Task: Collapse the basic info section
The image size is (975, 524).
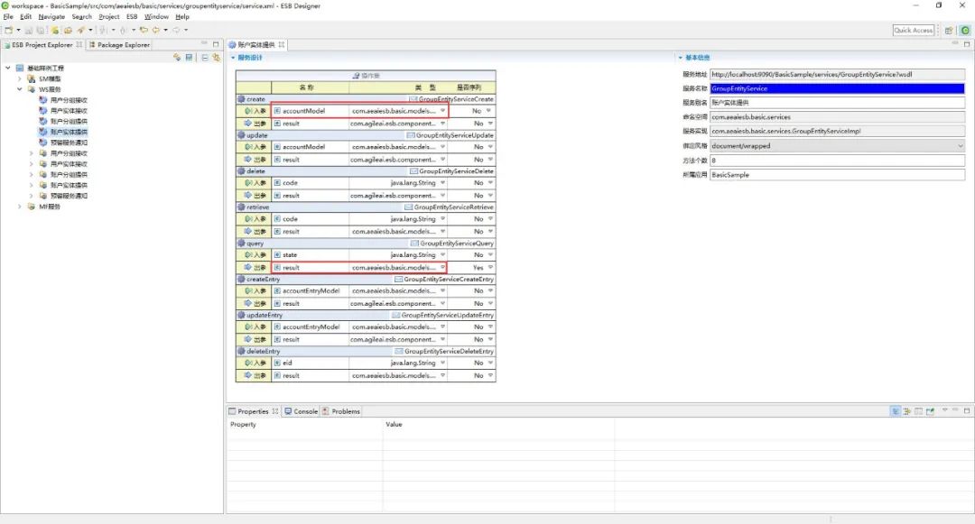Action: click(x=681, y=58)
